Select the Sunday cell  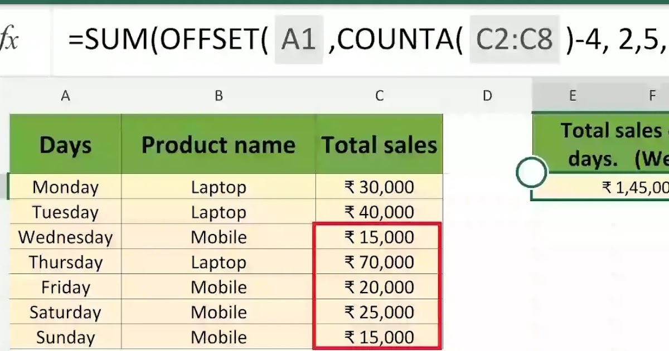[x=65, y=337]
